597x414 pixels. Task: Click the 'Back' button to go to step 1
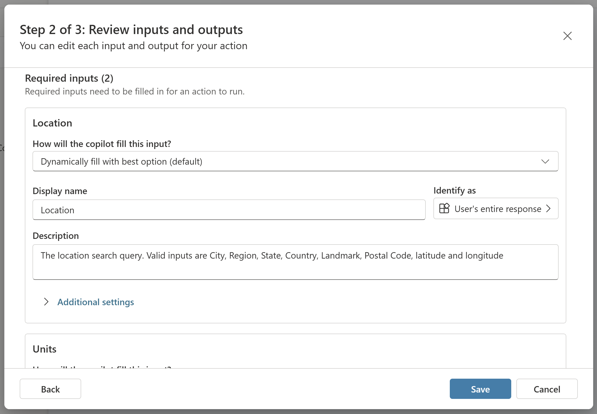point(50,389)
